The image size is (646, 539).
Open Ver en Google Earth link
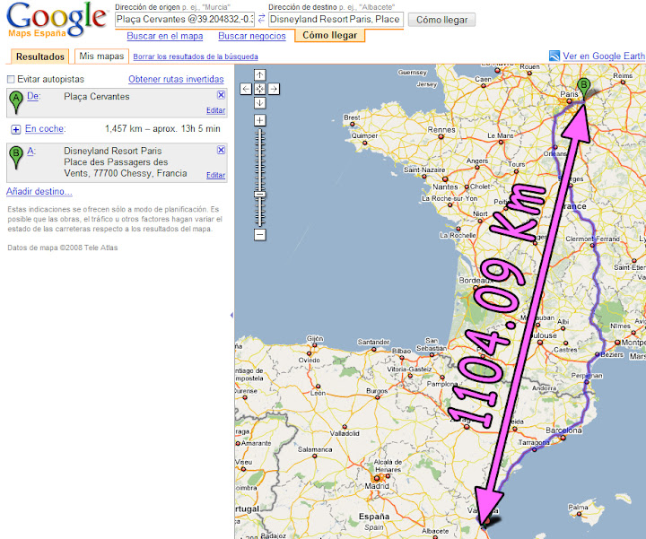coord(604,56)
